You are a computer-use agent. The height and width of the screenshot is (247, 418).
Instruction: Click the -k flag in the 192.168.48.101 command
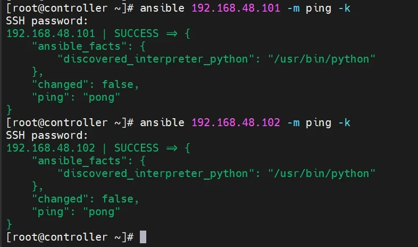[344, 8]
